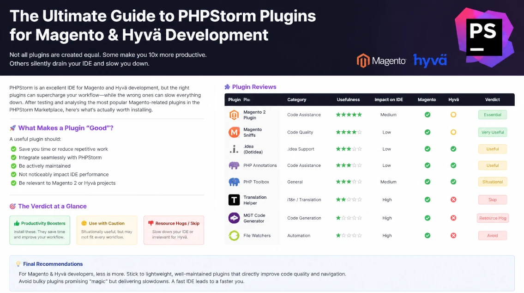Click Hyvä checkmark for .idea row

pos(453,149)
